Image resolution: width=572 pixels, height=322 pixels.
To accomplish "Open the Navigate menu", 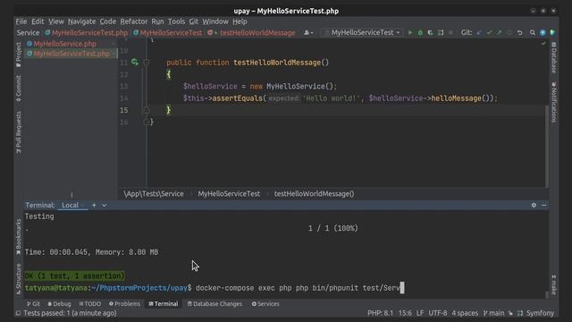I will pyautogui.click(x=81, y=21).
